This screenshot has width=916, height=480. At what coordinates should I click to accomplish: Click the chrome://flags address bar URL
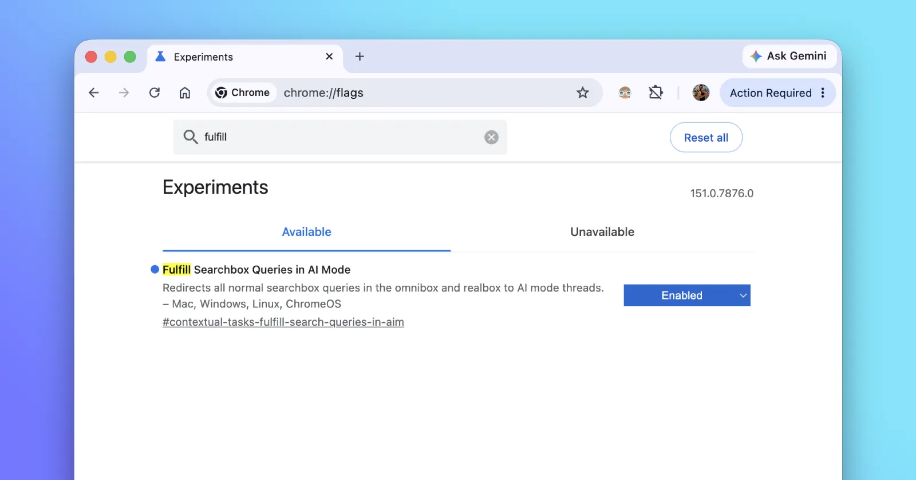(323, 93)
